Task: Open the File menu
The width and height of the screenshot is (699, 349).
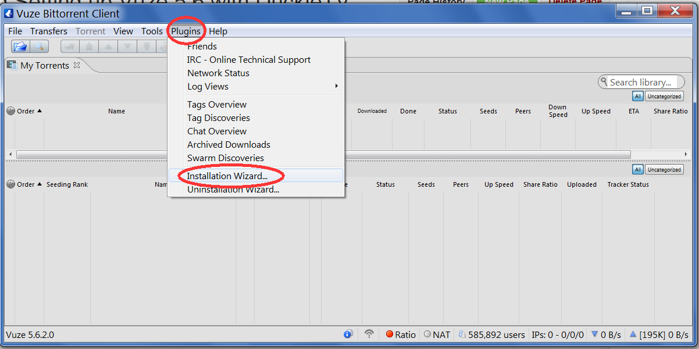Action: [x=15, y=31]
